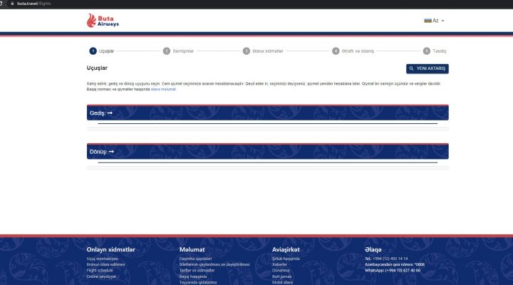Click step 1 Uçuşlar circle
The image size is (513, 285).
[x=93, y=51]
